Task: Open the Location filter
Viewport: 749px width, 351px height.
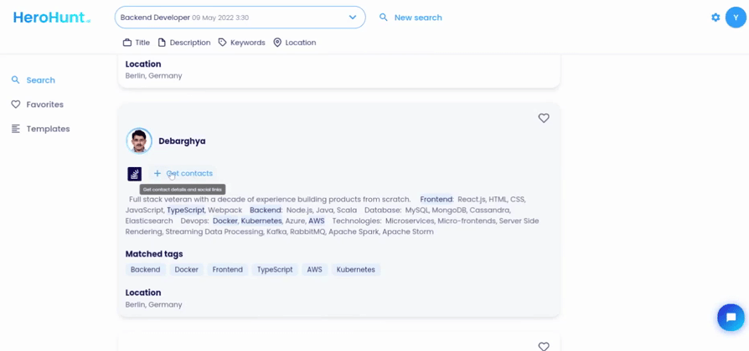Action: tap(294, 43)
